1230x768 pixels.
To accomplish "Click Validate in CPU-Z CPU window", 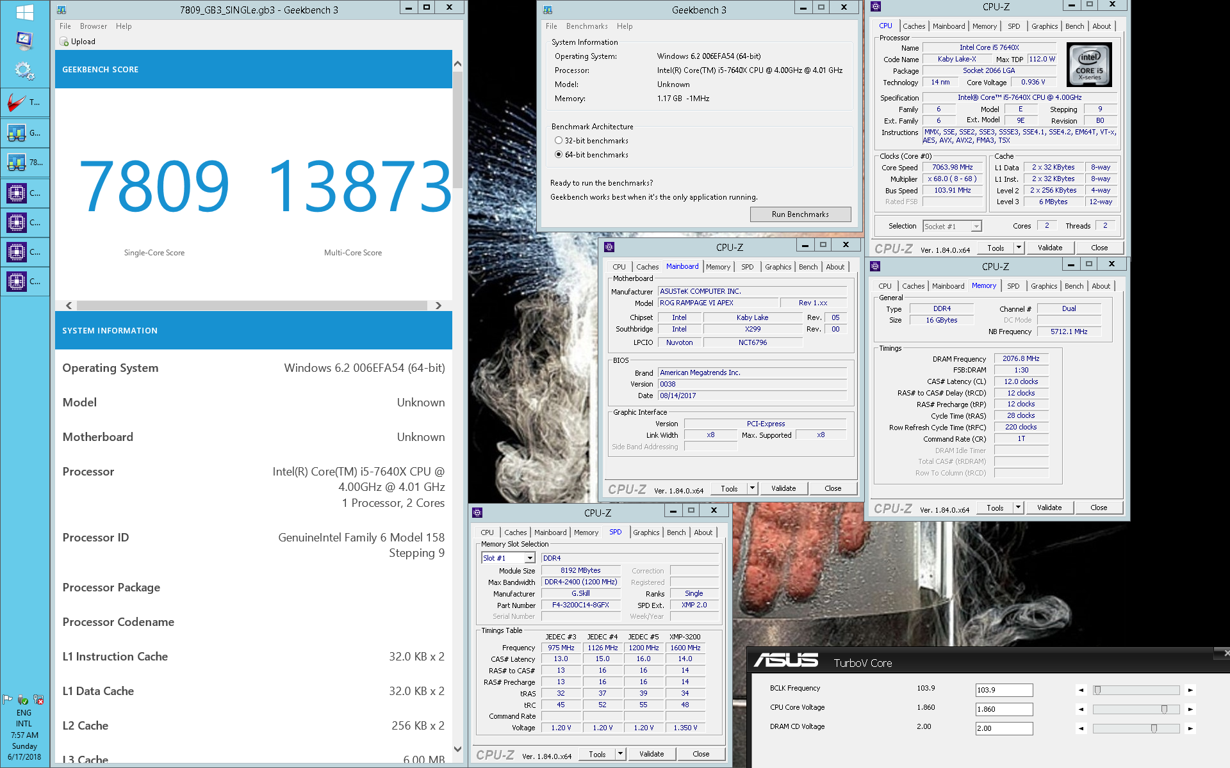I will [1049, 248].
